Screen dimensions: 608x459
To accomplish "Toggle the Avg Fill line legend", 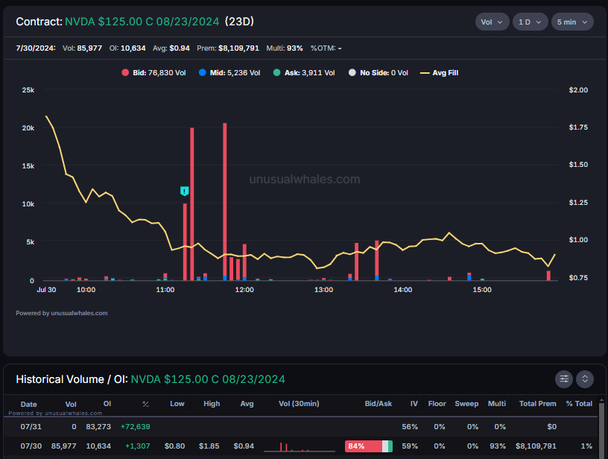I will click(x=440, y=72).
